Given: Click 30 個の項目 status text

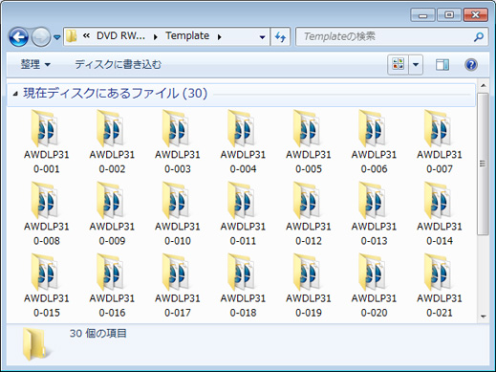Looking at the screenshot, I should coord(98,334).
